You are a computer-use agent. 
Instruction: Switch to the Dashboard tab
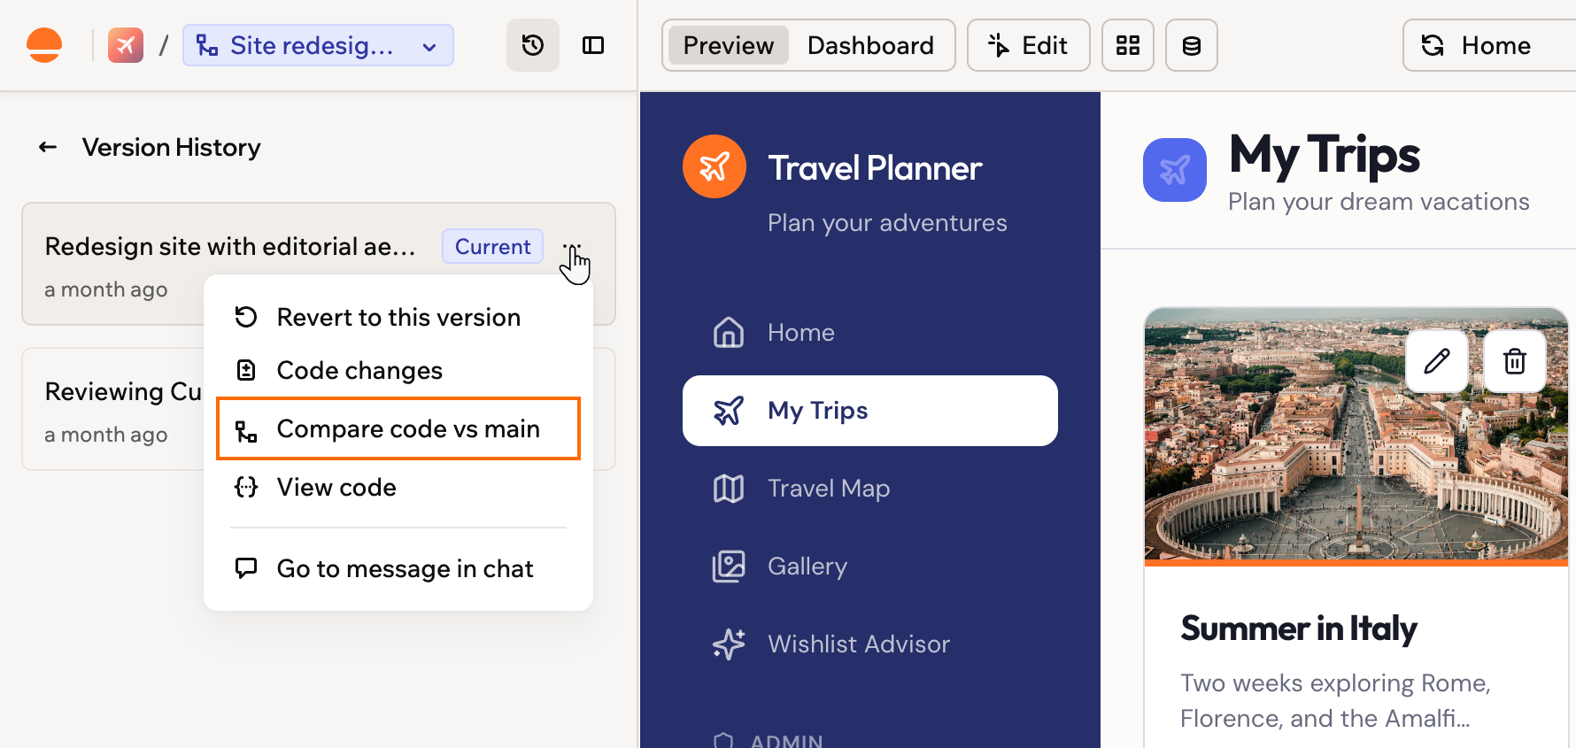870,45
